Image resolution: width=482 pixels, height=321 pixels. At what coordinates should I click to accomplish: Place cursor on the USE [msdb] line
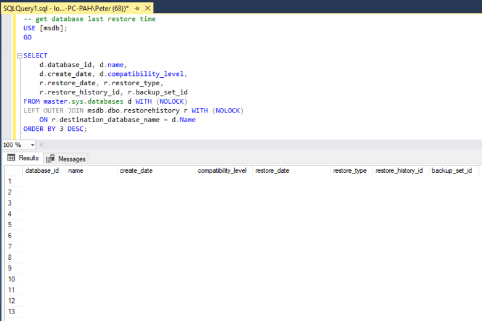pos(45,28)
